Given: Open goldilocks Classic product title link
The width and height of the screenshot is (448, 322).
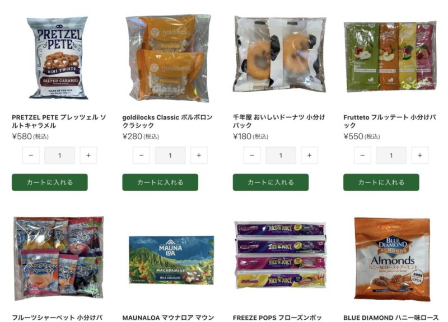Looking at the screenshot, I should [x=167, y=121].
